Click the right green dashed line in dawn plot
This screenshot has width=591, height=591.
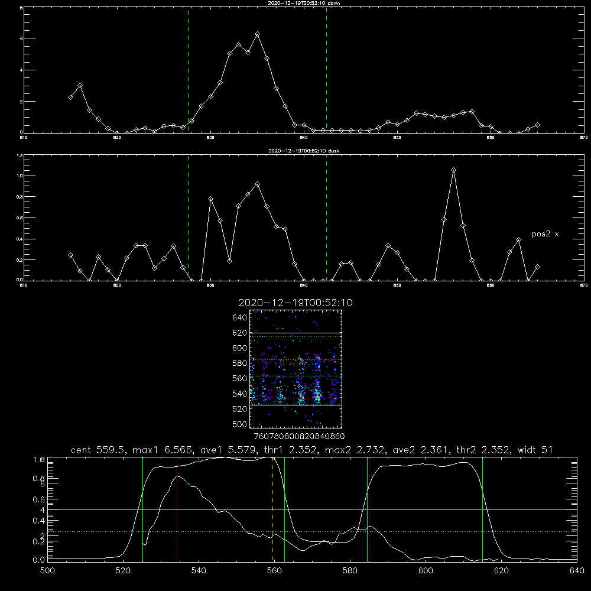(x=326, y=70)
